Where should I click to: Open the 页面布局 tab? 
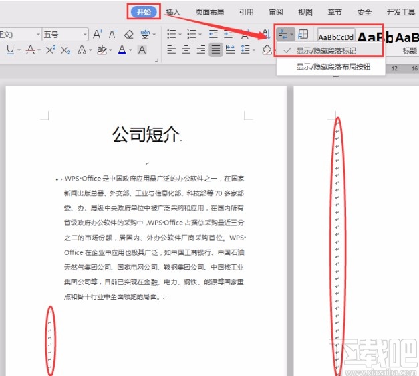pos(210,12)
